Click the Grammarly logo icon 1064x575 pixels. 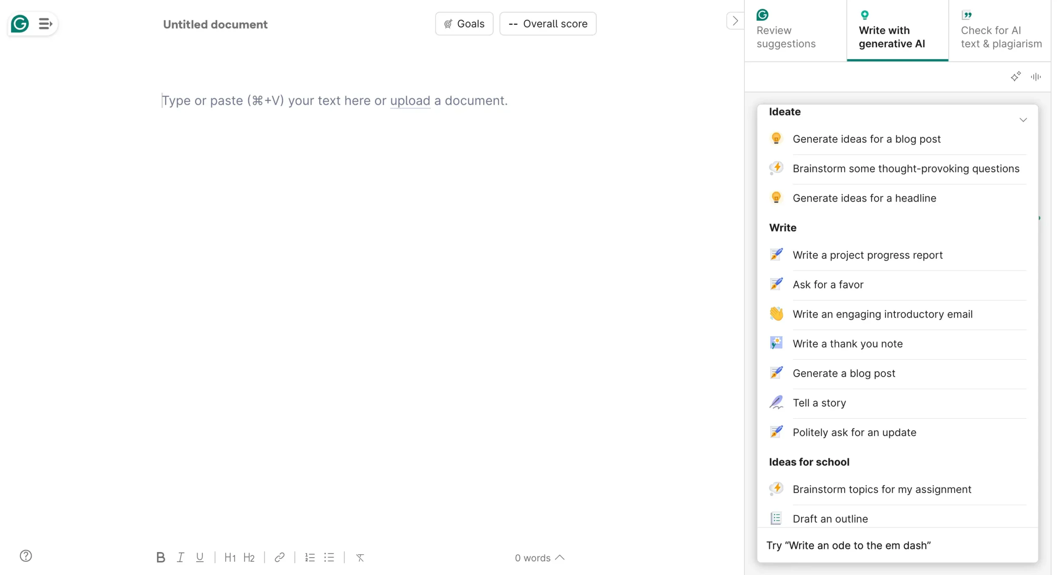coord(20,24)
